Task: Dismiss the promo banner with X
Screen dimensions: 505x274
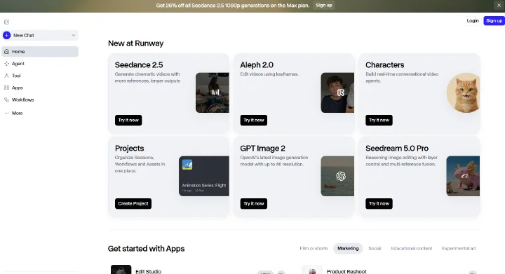Action: coord(499,6)
